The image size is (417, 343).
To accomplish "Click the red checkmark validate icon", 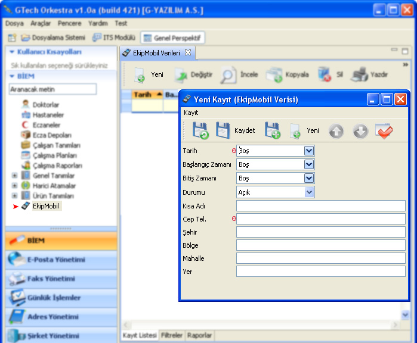I will pyautogui.click(x=384, y=131).
